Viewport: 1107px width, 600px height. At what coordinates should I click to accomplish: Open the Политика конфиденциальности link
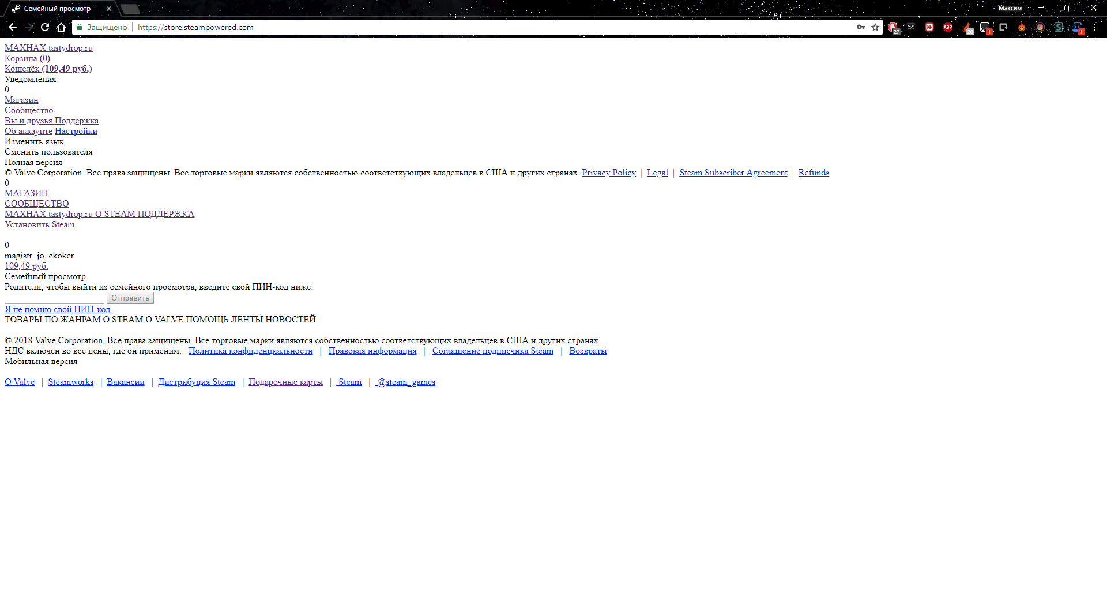[x=251, y=351]
